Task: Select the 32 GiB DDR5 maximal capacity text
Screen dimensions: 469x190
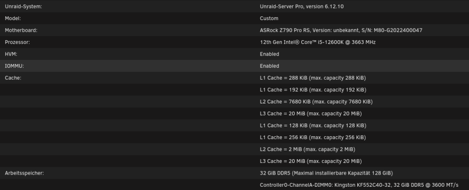Action: tap(326, 173)
